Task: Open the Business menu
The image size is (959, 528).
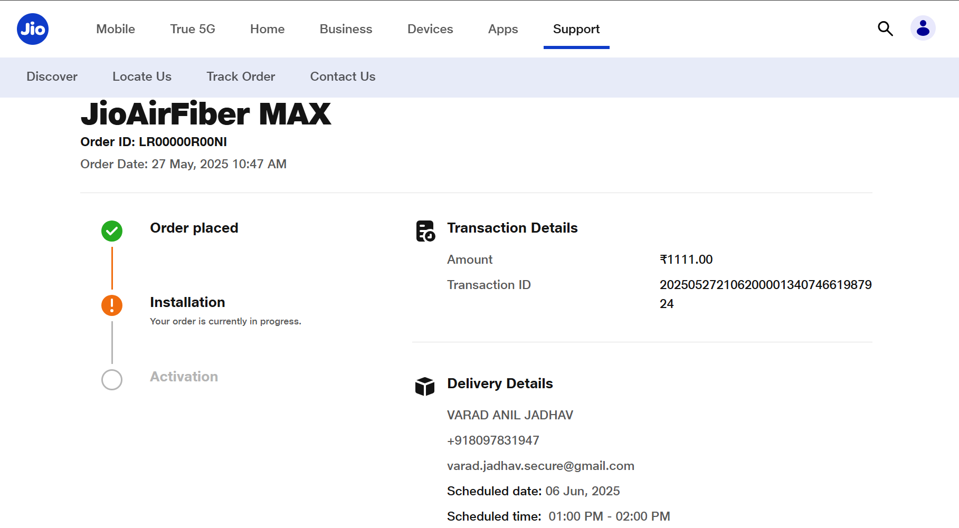Action: tap(346, 29)
